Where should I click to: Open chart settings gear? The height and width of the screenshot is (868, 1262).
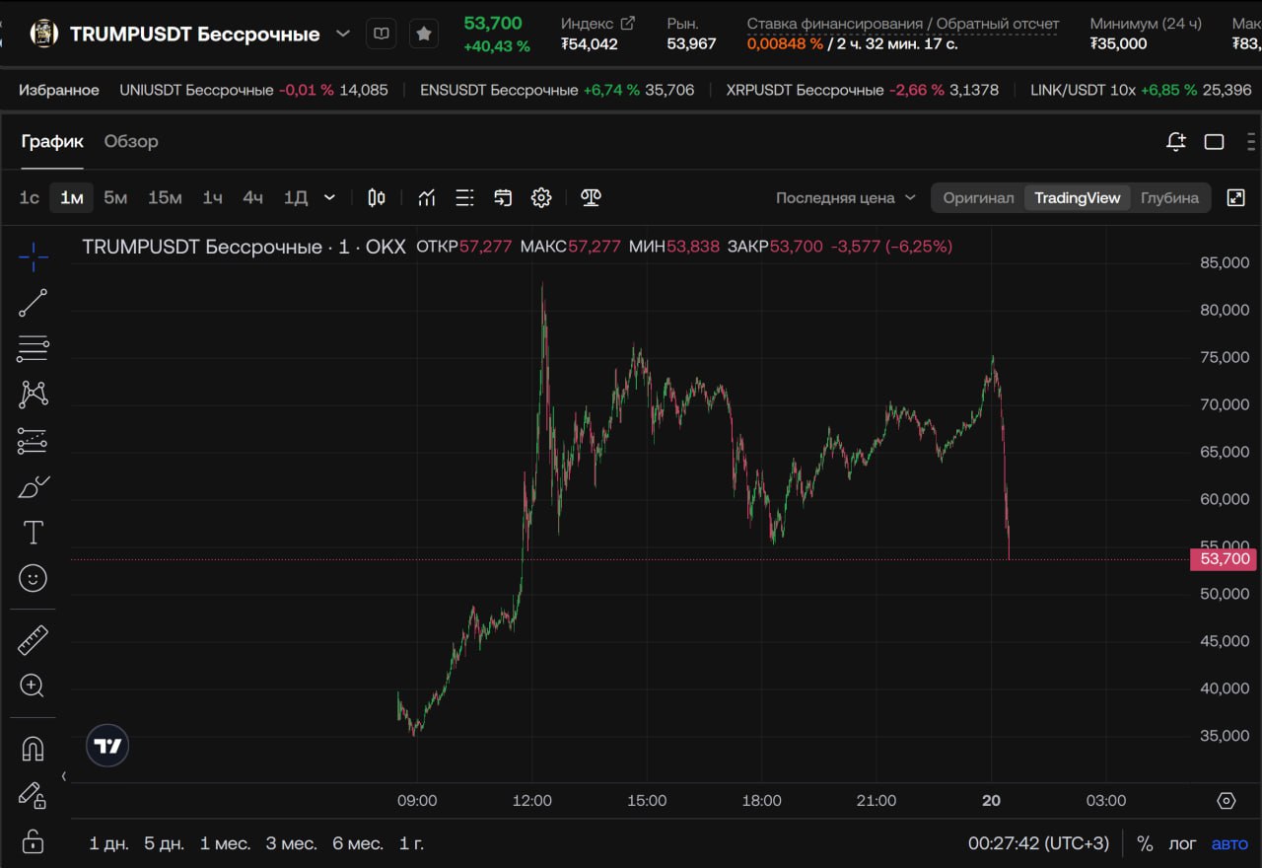(541, 197)
